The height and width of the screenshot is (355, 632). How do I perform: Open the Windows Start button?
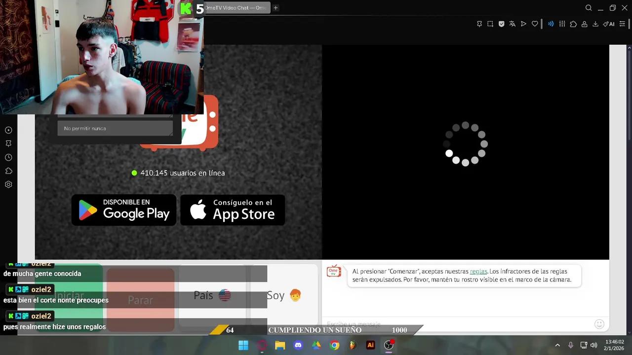(243, 345)
